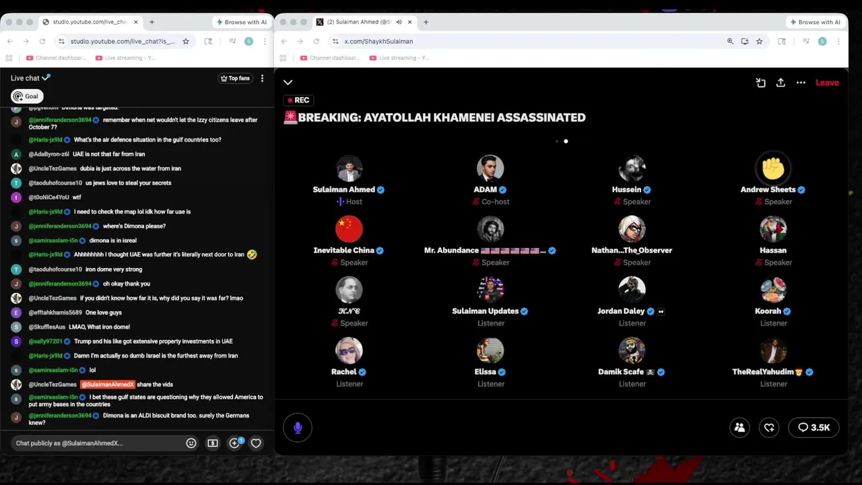Screen dimensions: 862x485
Task: Click the REC recording indicator
Action: pyautogui.click(x=298, y=100)
